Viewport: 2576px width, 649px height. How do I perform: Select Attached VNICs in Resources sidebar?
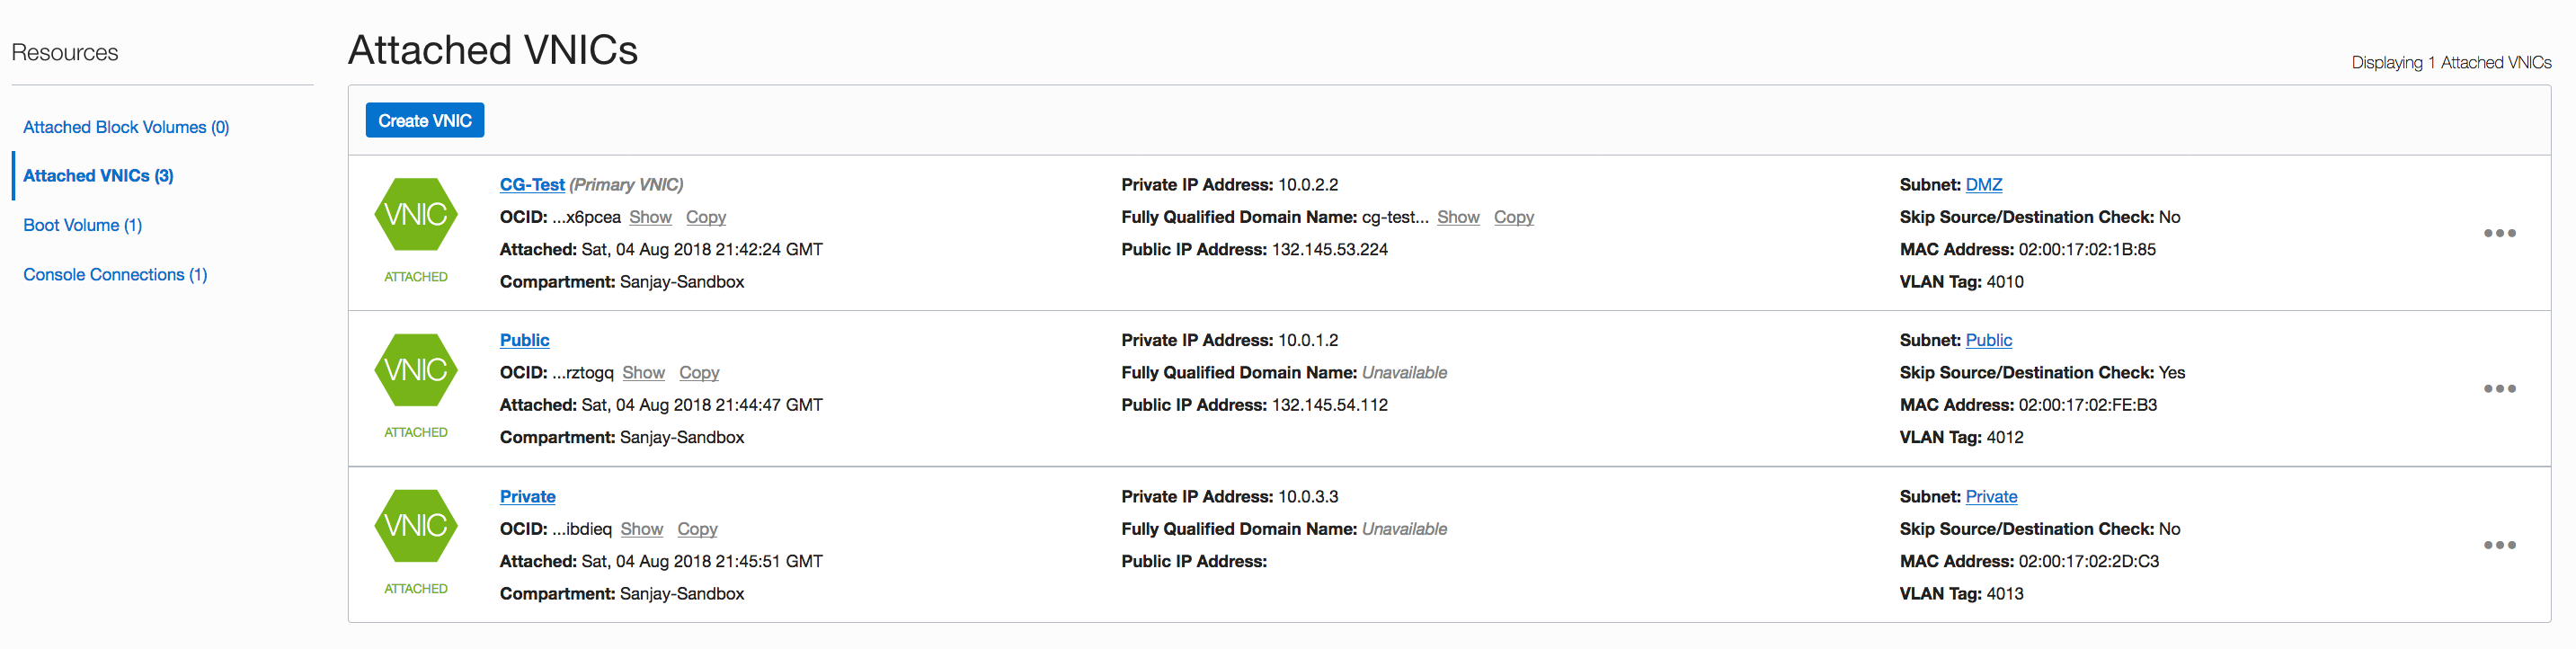[x=98, y=176]
